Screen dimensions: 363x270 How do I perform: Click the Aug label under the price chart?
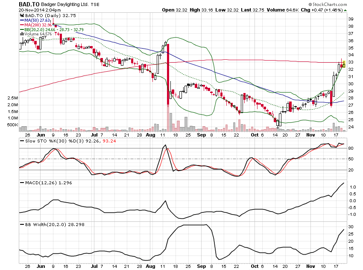(x=150, y=135)
